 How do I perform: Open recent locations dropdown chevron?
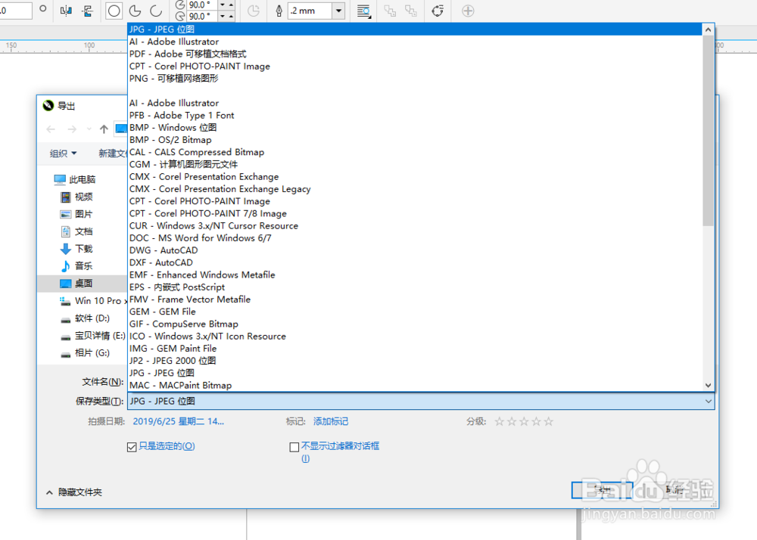coord(89,129)
